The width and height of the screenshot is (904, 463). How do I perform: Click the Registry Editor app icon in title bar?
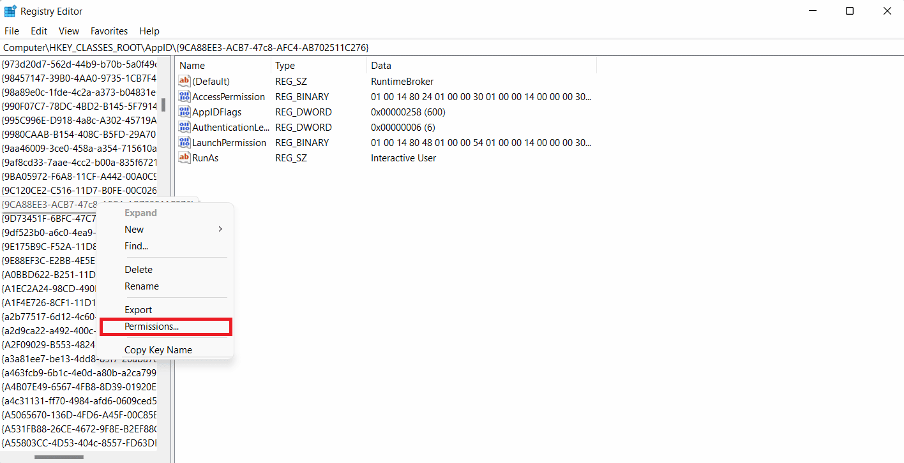coord(10,11)
